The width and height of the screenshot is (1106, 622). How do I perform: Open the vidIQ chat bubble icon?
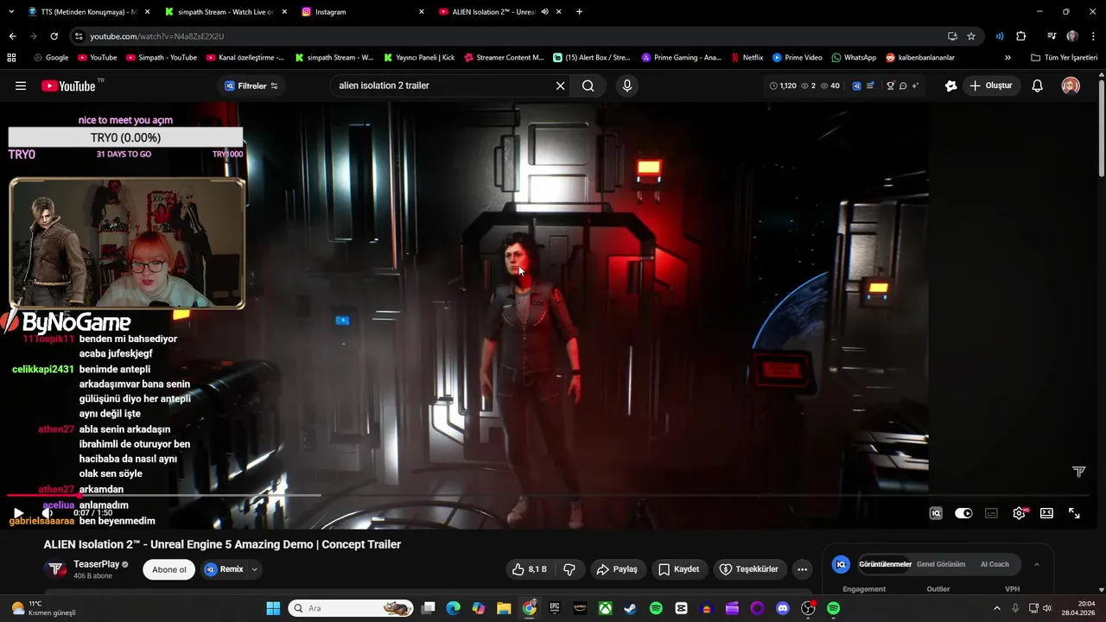coord(903,86)
